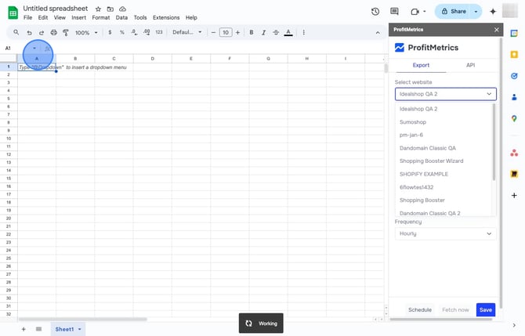
Task: Open the comments panel icon
Action: [x=394, y=12]
